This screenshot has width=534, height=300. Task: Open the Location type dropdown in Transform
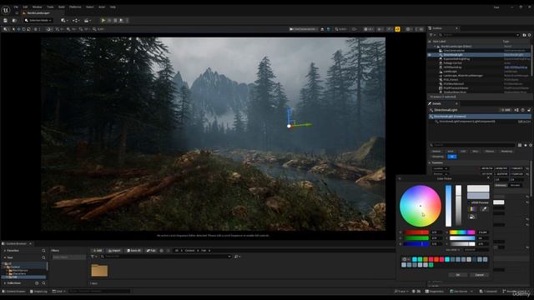[x=441, y=168]
